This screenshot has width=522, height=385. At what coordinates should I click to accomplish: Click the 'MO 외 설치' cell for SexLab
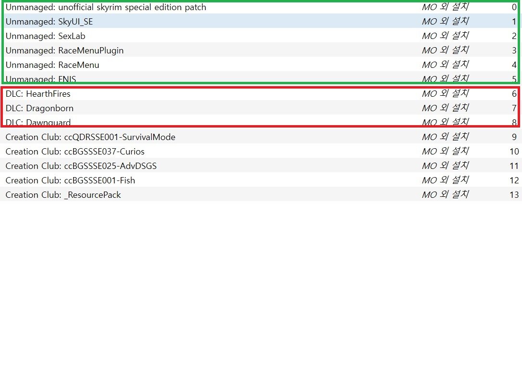446,36
